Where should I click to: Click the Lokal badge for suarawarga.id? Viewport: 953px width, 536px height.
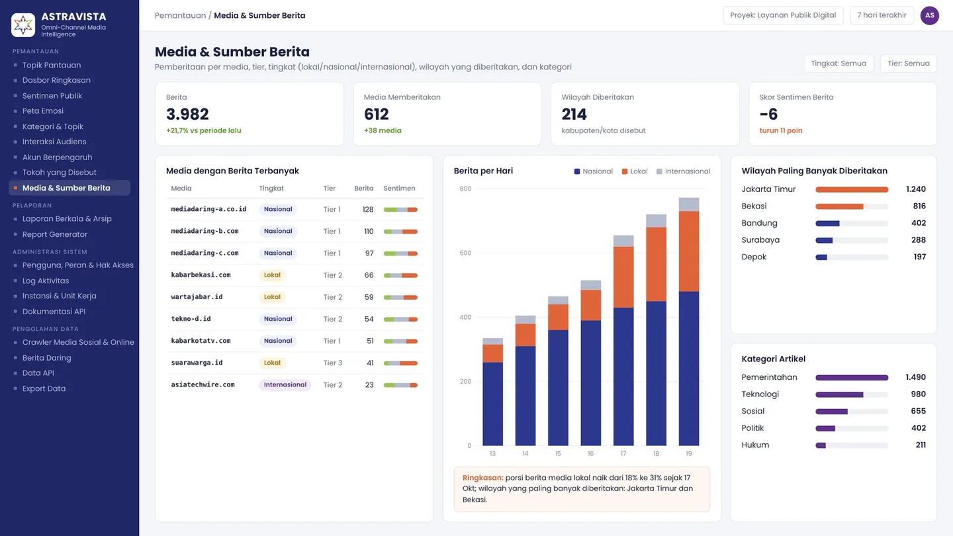272,363
